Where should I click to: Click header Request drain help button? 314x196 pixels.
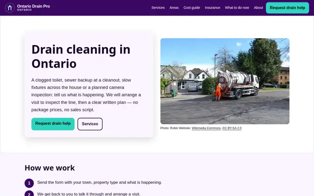coord(288,8)
